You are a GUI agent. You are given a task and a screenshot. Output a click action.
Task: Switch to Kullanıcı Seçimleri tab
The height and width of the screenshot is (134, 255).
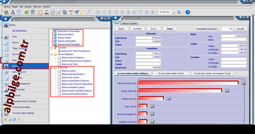pos(129,23)
